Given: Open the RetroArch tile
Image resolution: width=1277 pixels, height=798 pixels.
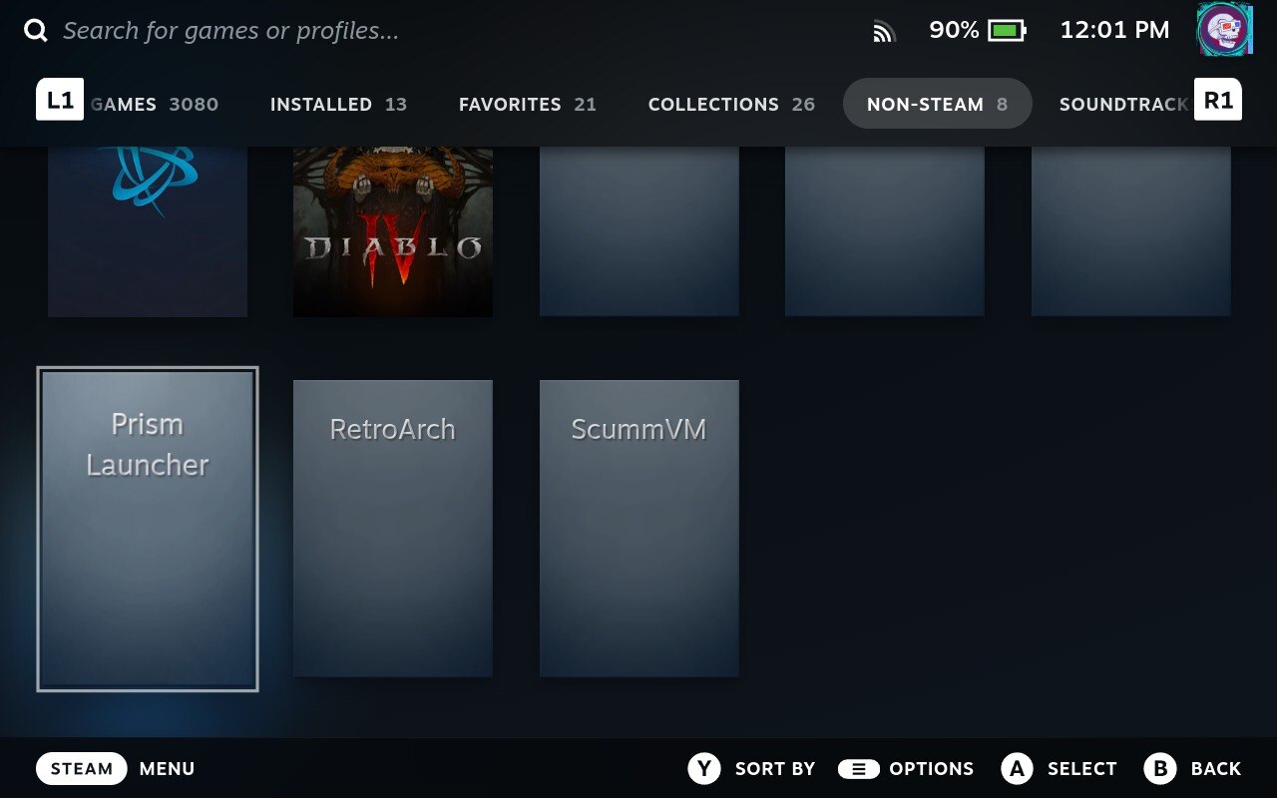Looking at the screenshot, I should (393, 529).
